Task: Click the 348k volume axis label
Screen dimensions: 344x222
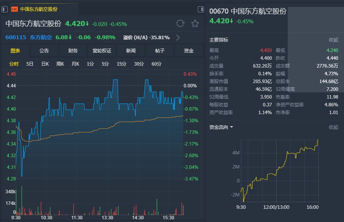Action: (10, 191)
